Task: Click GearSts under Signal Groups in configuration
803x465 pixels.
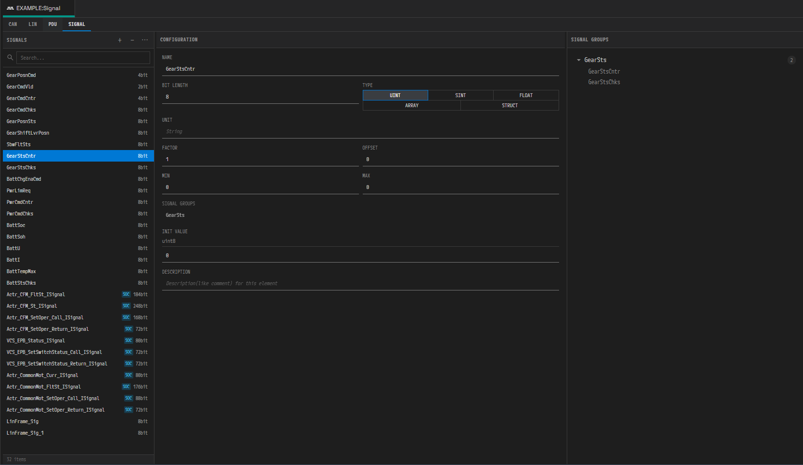Action: point(175,215)
